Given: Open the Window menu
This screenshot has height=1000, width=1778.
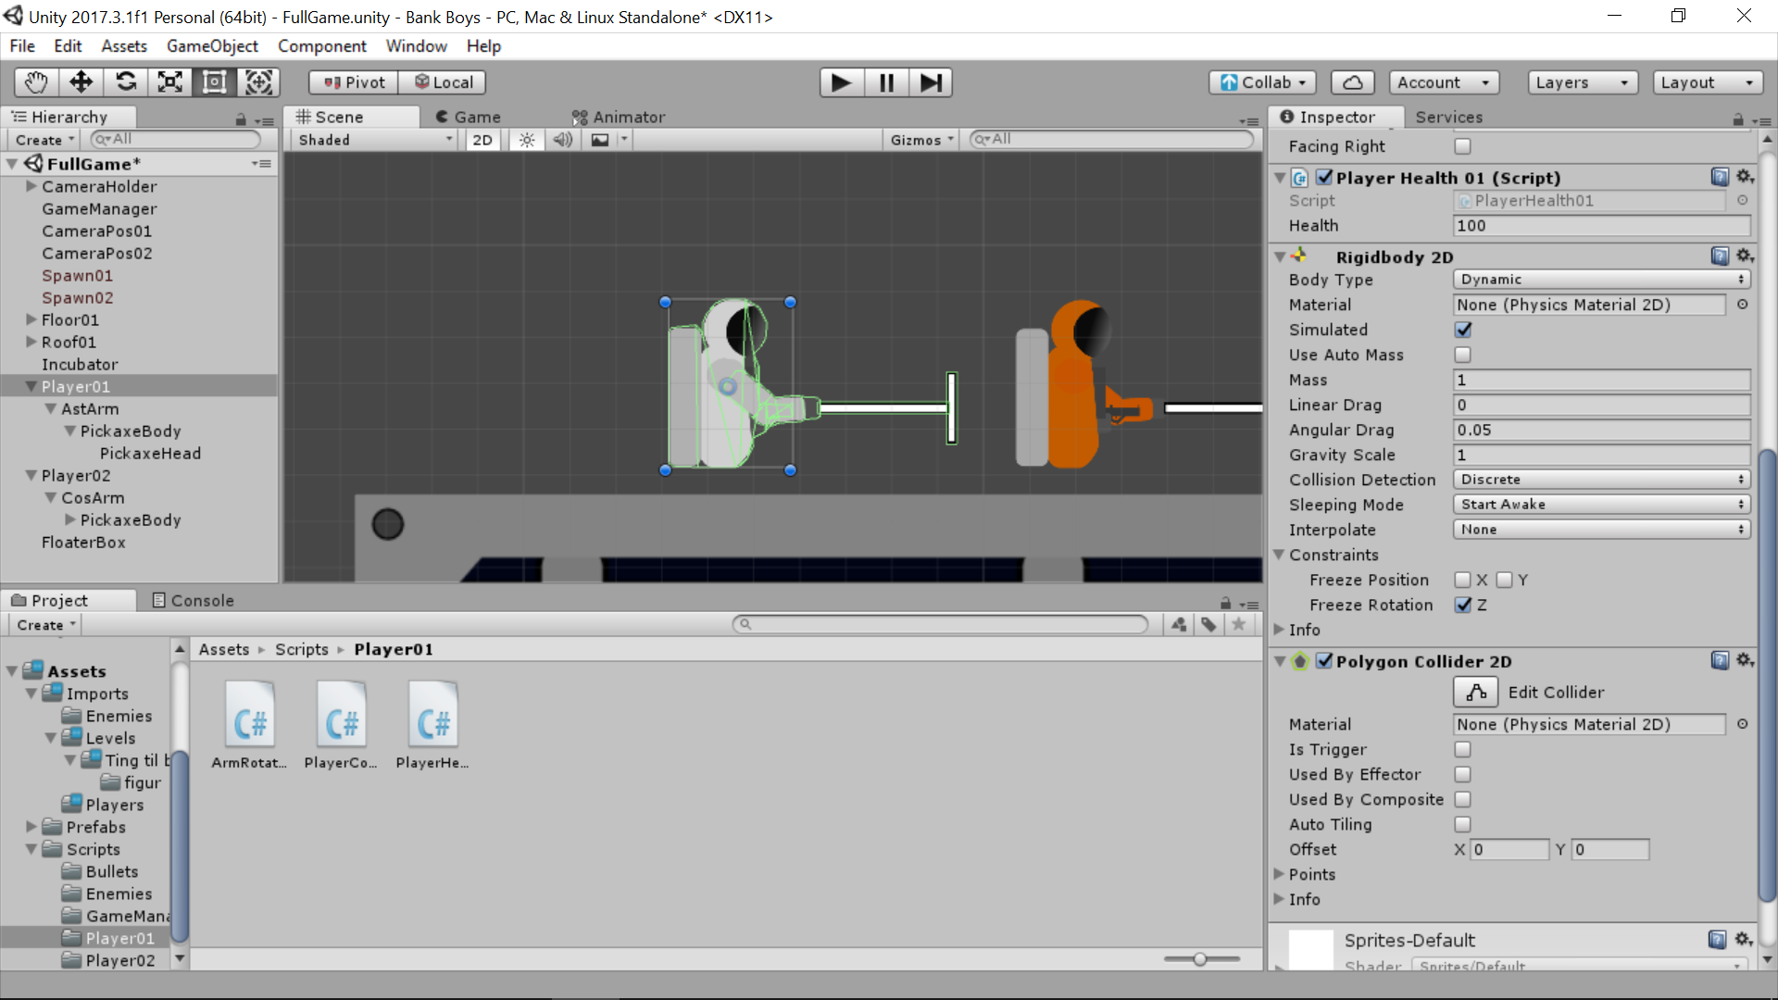Looking at the screenshot, I should coord(416,46).
